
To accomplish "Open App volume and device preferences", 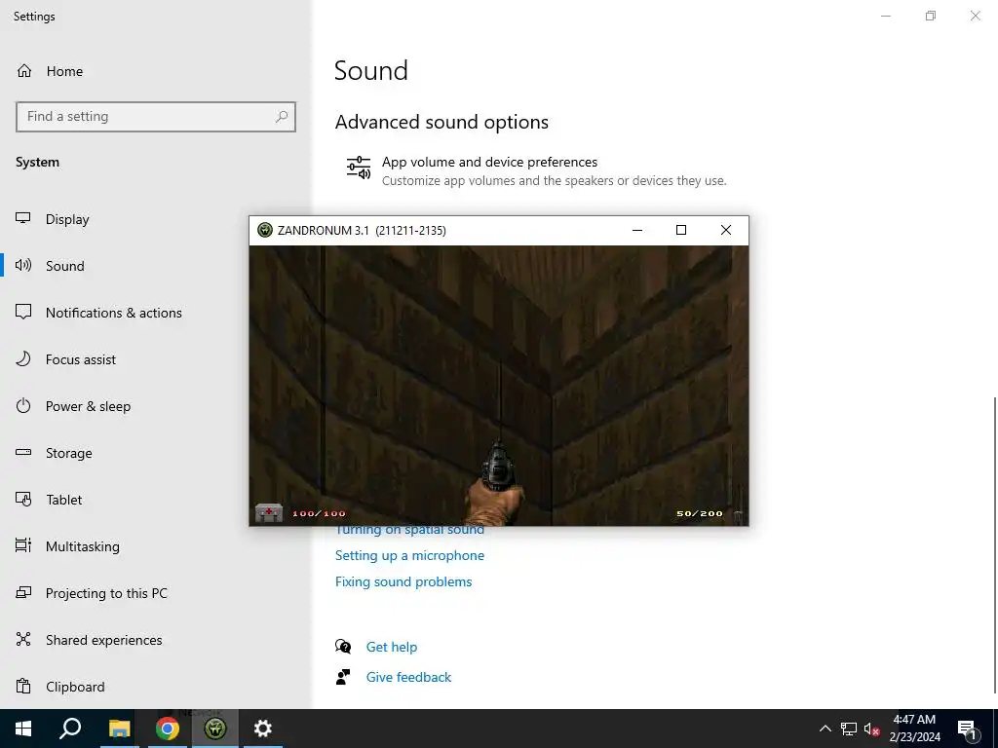I will pos(535,170).
